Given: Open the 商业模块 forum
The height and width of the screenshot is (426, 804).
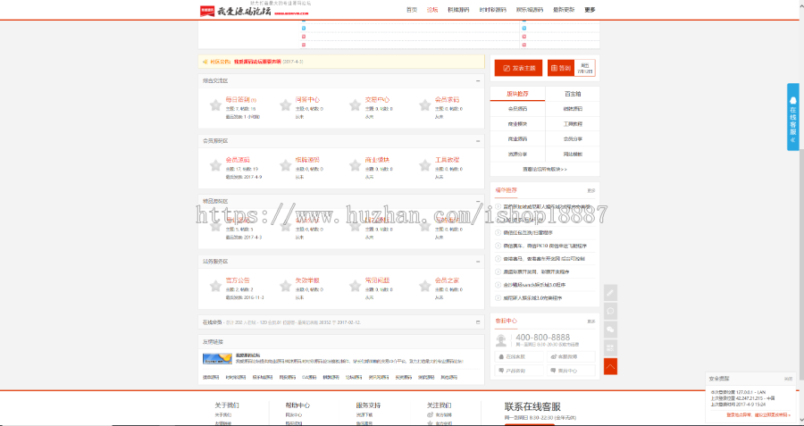Looking at the screenshot, I should pos(377,160).
